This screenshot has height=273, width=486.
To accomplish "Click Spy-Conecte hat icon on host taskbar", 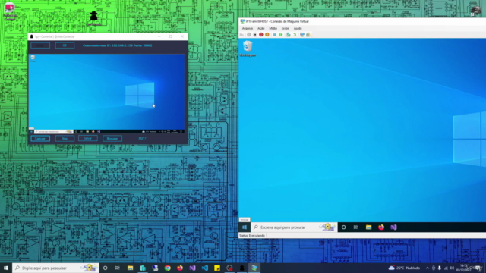I will tap(241, 268).
